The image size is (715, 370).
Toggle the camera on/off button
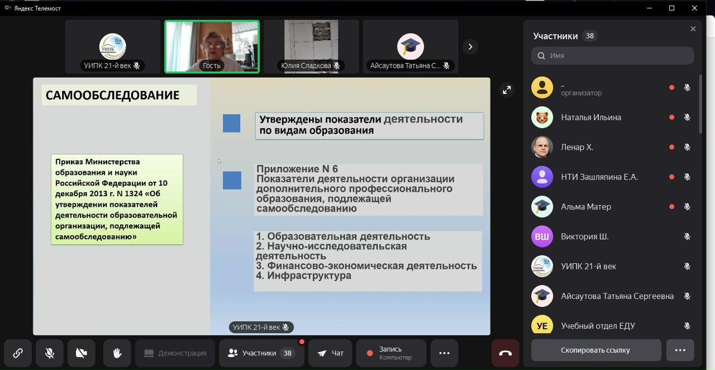click(82, 353)
